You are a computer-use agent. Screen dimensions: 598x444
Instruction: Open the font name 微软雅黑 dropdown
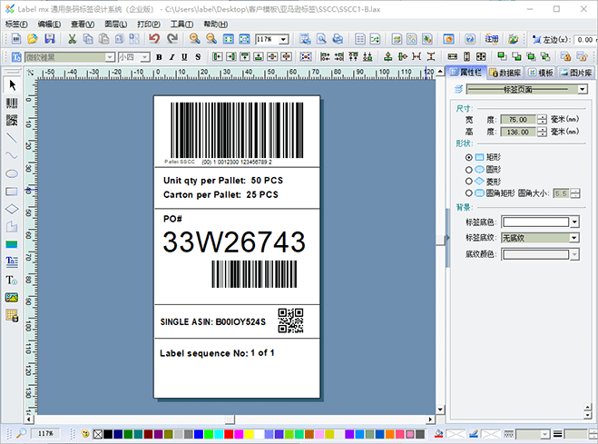pyautogui.click(x=110, y=57)
